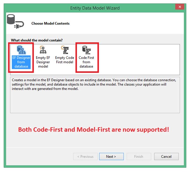Click the 'EF Designer from database' text label

21,62
